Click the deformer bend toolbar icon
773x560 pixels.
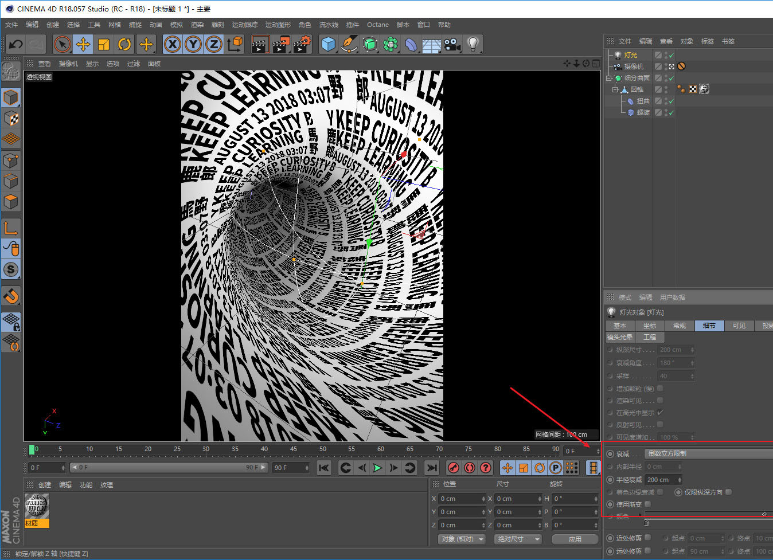pos(411,44)
